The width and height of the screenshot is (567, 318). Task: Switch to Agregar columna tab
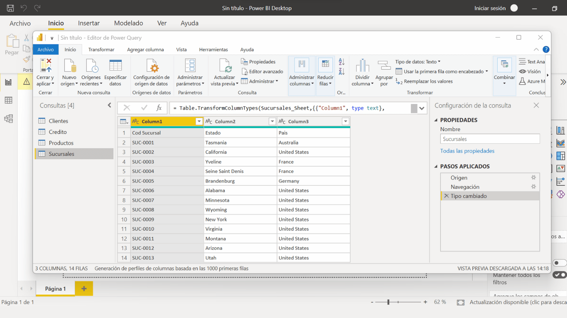point(145,49)
